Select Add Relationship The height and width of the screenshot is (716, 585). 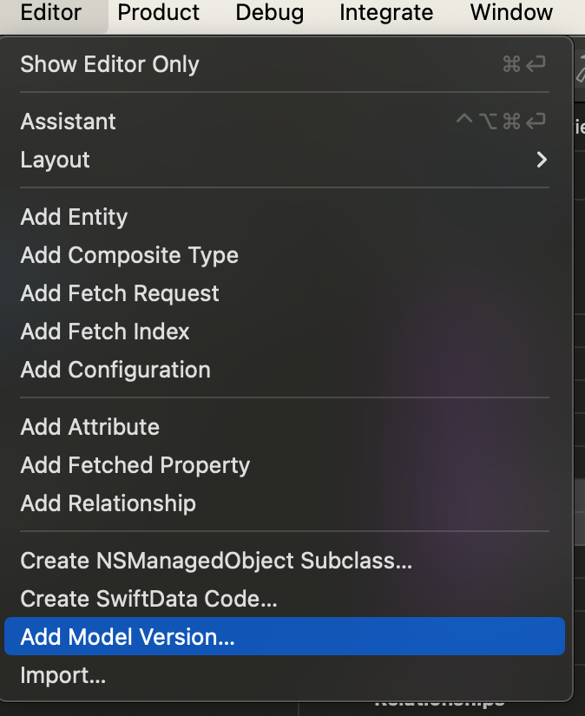point(108,503)
